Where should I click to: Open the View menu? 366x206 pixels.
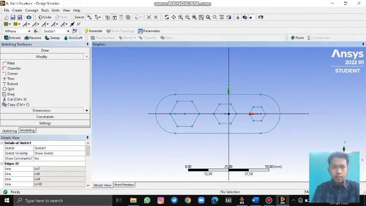pos(66,10)
